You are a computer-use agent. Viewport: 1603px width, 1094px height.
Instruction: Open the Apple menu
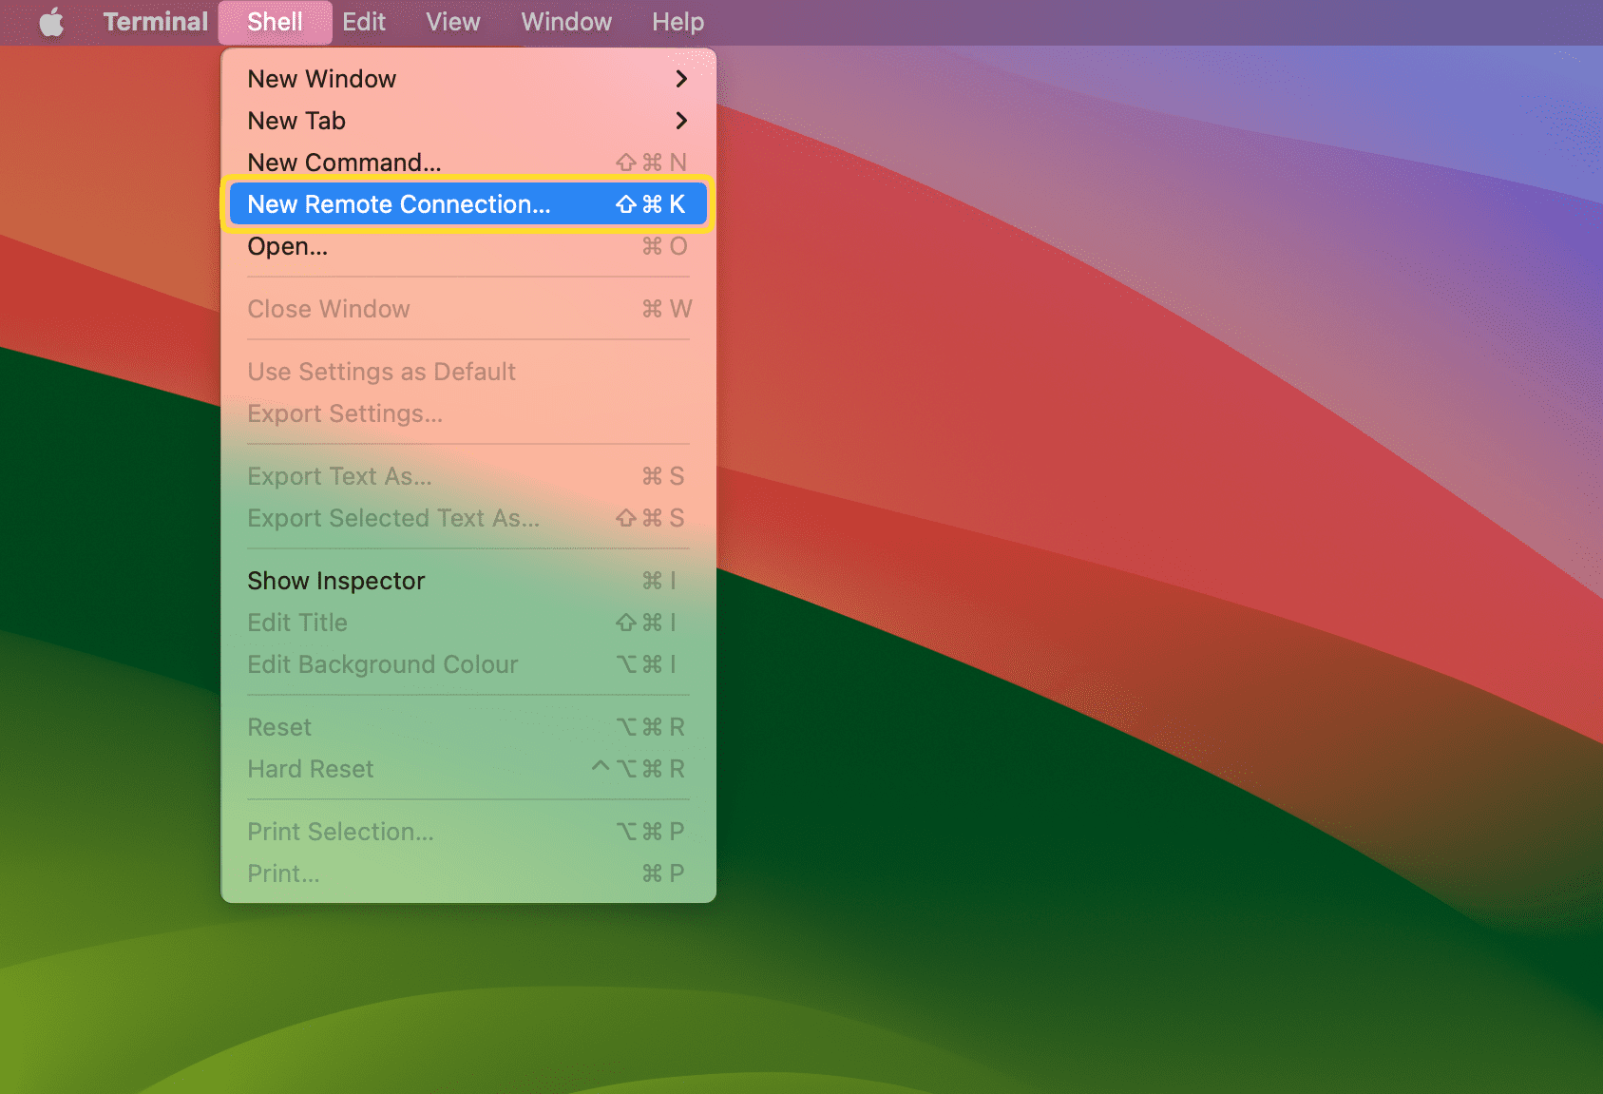pyautogui.click(x=52, y=21)
